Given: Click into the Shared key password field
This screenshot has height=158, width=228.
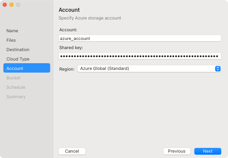Looking at the screenshot, I should 140,56.
